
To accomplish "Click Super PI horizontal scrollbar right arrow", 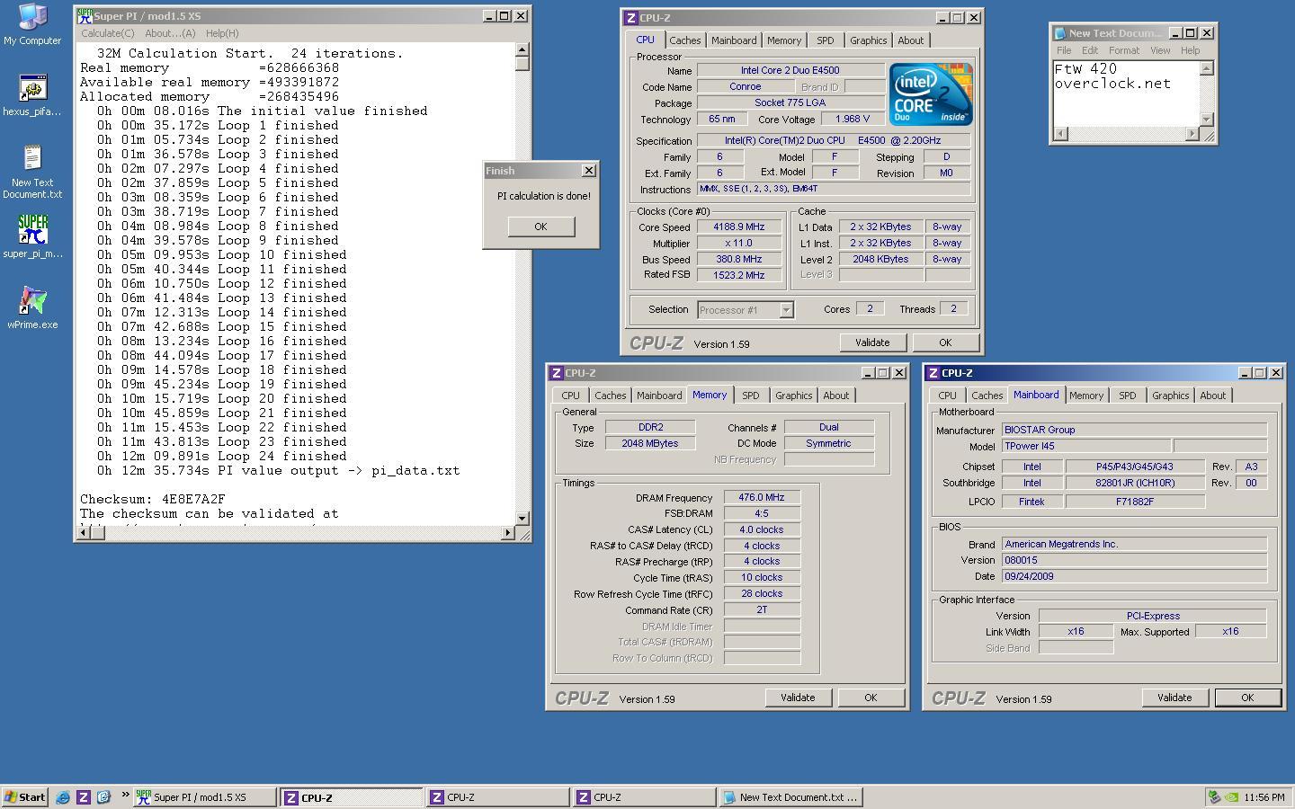I will [507, 533].
